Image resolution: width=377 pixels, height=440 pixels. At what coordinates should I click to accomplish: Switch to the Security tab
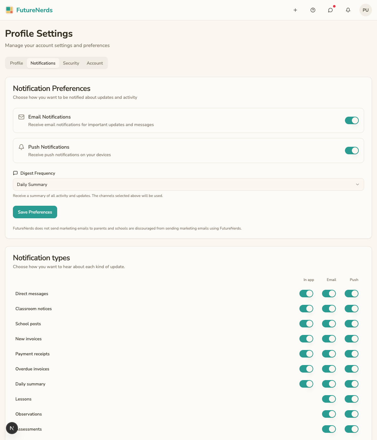[x=71, y=63]
